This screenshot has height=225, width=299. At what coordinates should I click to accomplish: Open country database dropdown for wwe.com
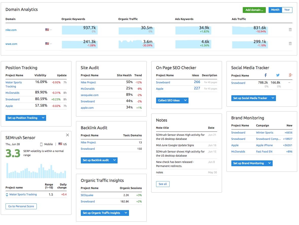point(48,44)
